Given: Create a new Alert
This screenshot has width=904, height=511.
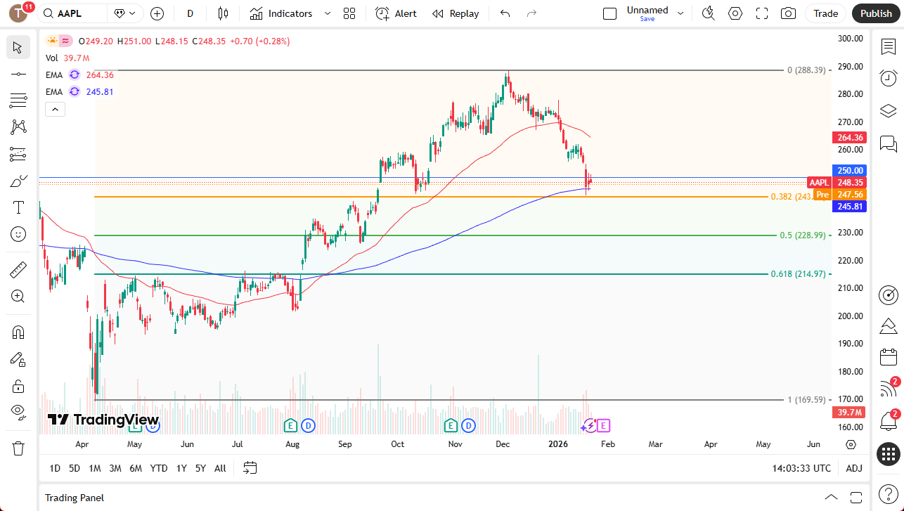Looking at the screenshot, I should tap(396, 13).
